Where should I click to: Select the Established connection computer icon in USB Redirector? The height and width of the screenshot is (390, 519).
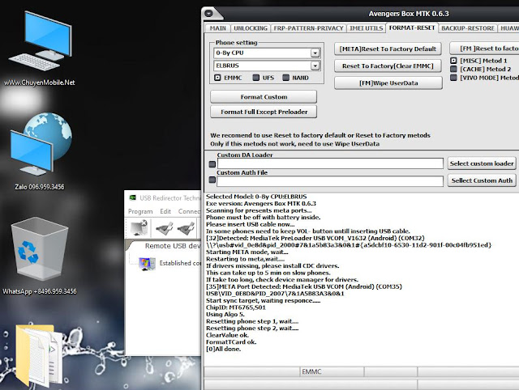(x=147, y=264)
